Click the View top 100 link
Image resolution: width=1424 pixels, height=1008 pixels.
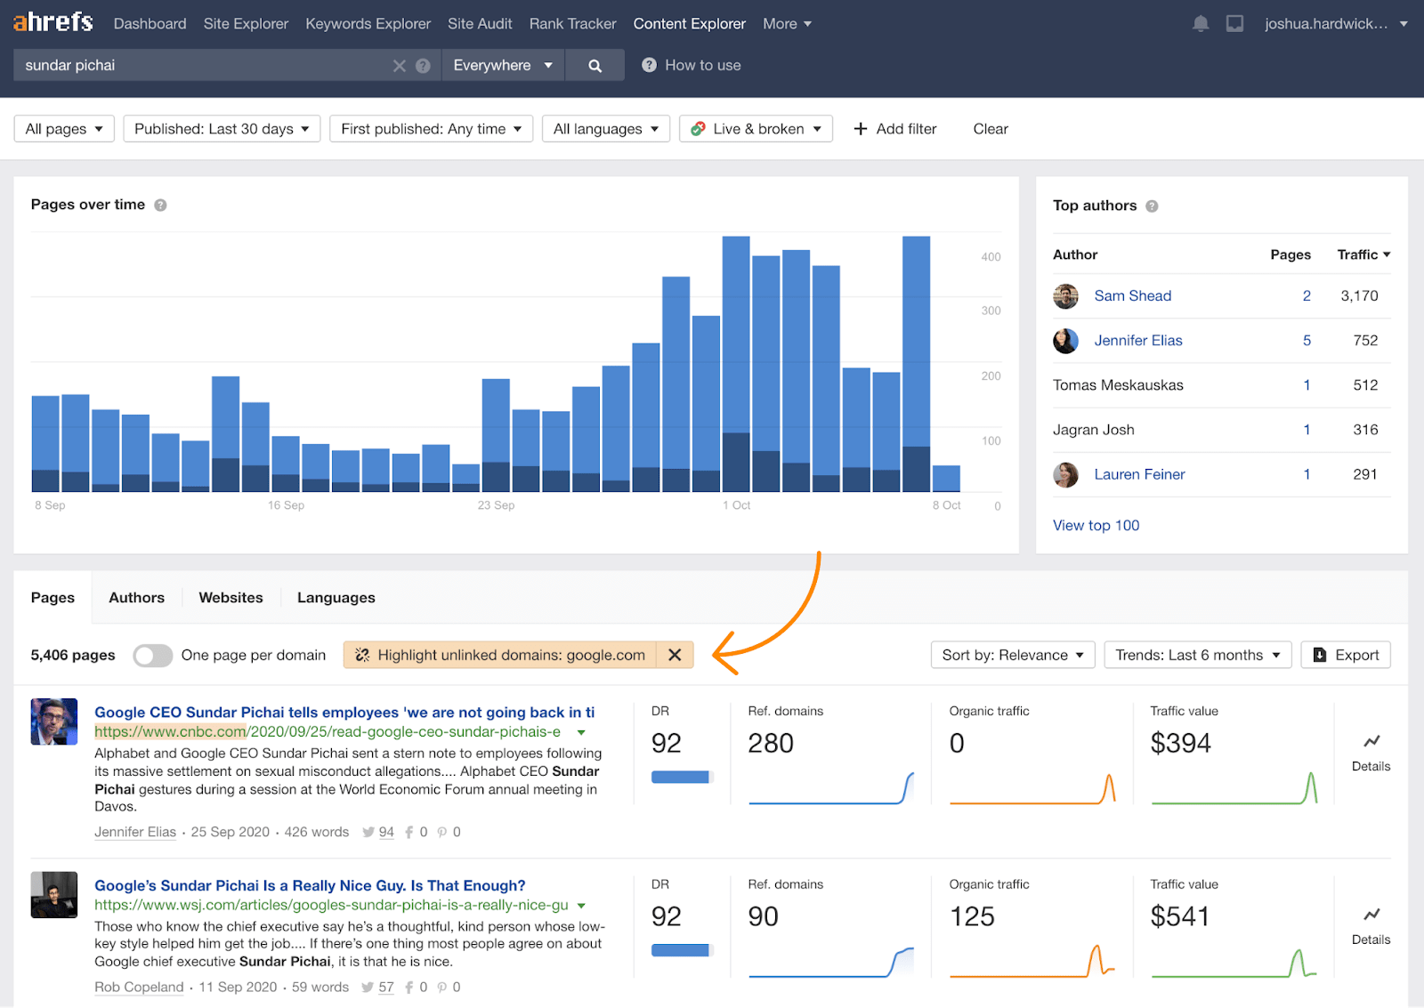click(x=1096, y=526)
